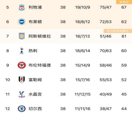Viewport: 132px width, 116px height.
Task: Open team name 布莱顿
Action: tap(35, 22)
